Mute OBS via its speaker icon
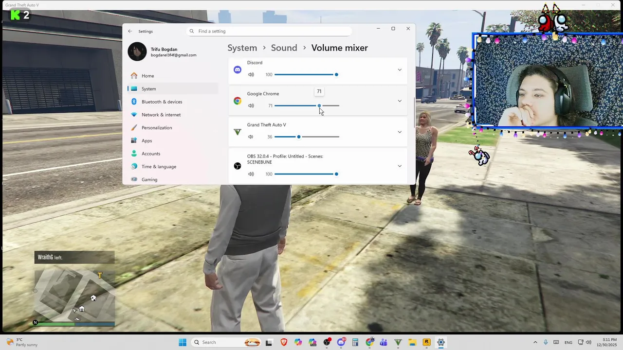Viewport: 623px width, 350px height. pyautogui.click(x=251, y=174)
